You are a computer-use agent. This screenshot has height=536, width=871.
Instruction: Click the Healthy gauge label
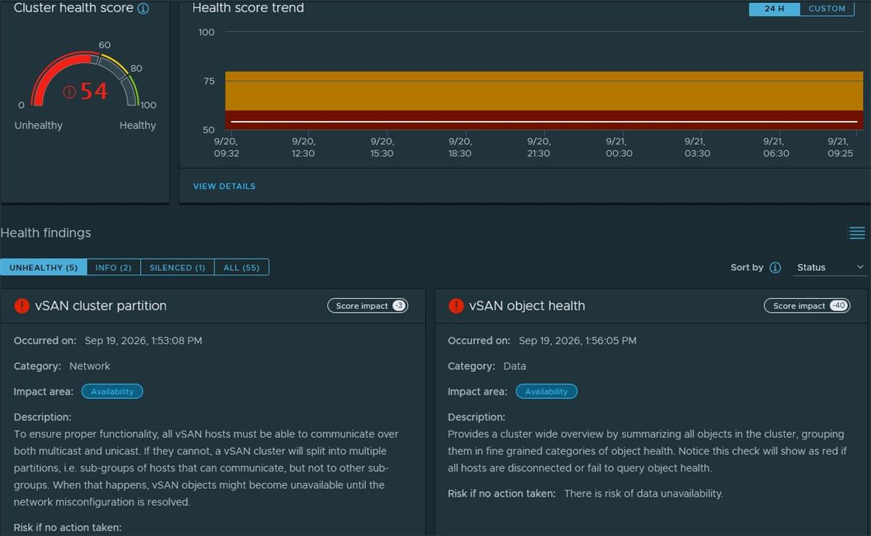tap(138, 125)
